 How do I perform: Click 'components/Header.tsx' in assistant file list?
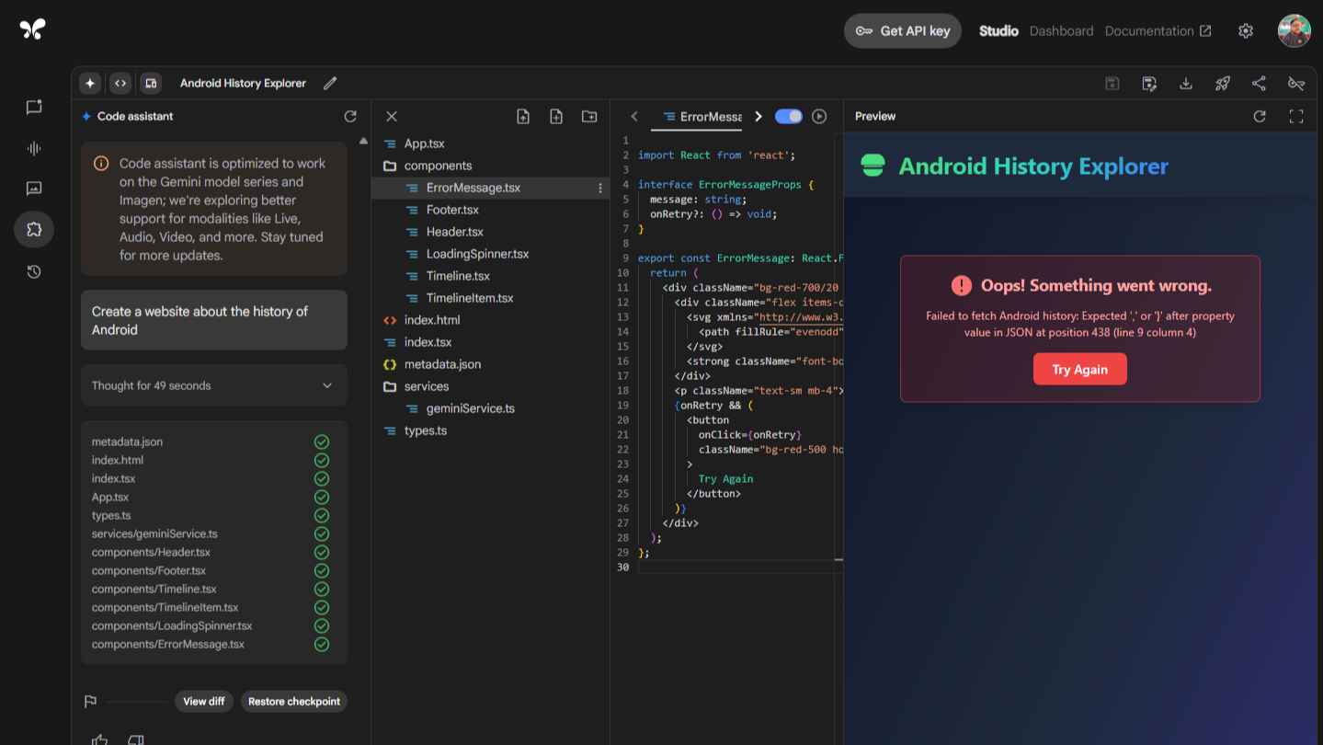pos(151,552)
